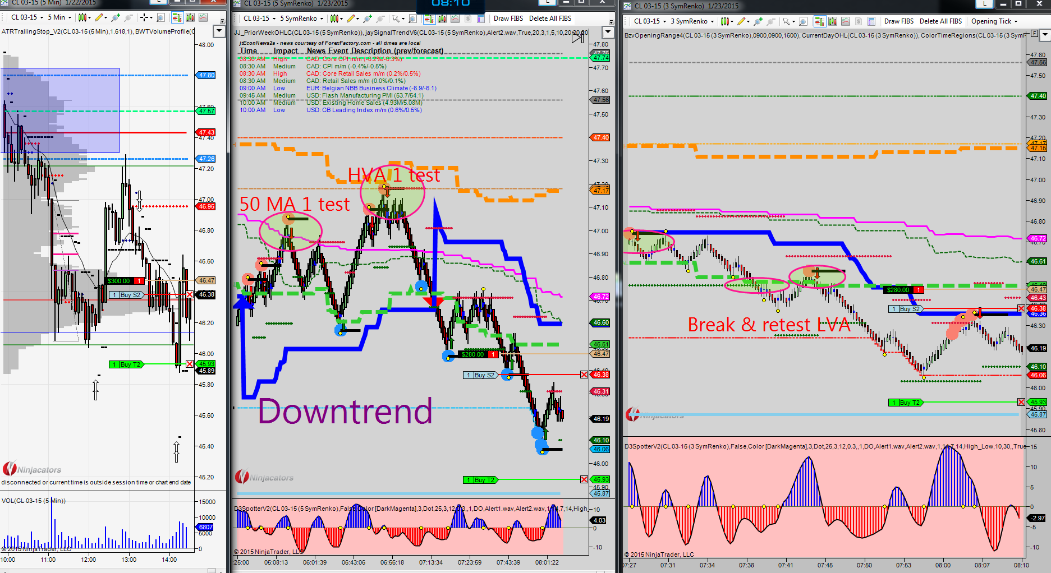Screen dimensions: 1051x573
Task: Toggle Chart Trader panel in 5 SymRenko chart
Action: pyautogui.click(x=429, y=19)
